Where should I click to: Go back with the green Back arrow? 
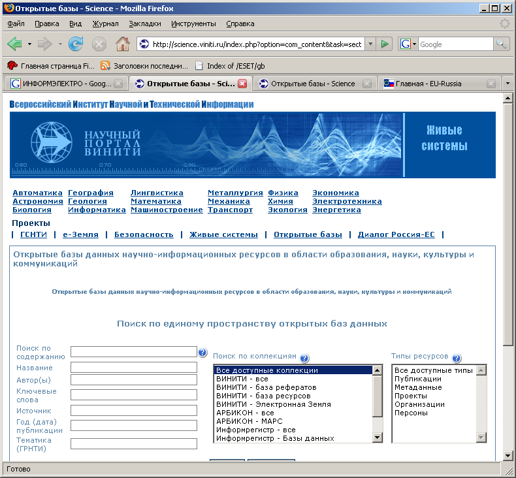click(15, 44)
